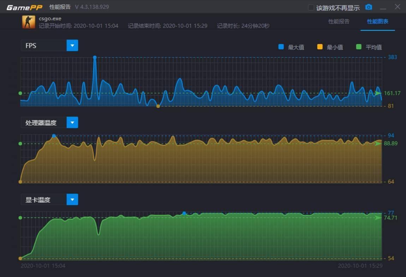Click the 383 max FPS label
The height and width of the screenshot is (277, 406).
[x=392, y=57]
